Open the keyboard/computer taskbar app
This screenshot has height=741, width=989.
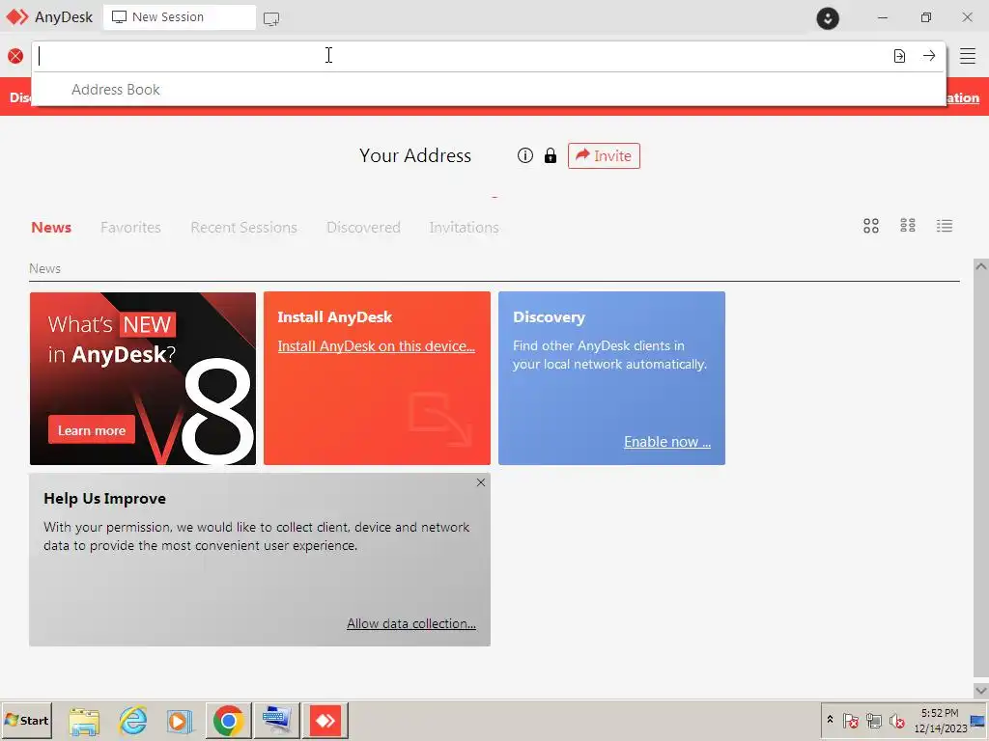(x=277, y=721)
